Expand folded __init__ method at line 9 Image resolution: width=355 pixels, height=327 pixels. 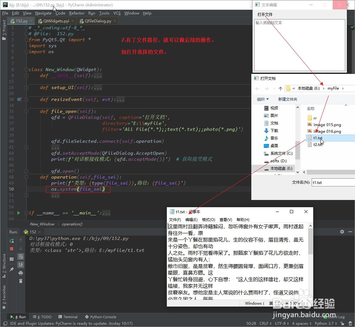tap(27, 75)
